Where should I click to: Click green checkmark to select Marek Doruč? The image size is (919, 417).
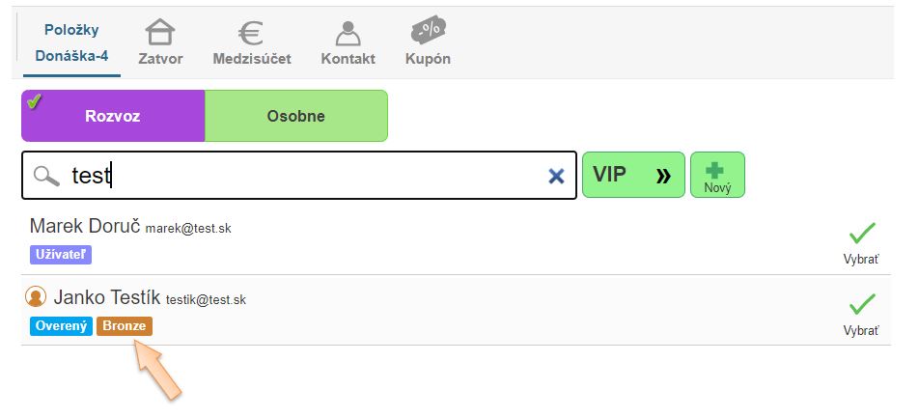pos(861,234)
